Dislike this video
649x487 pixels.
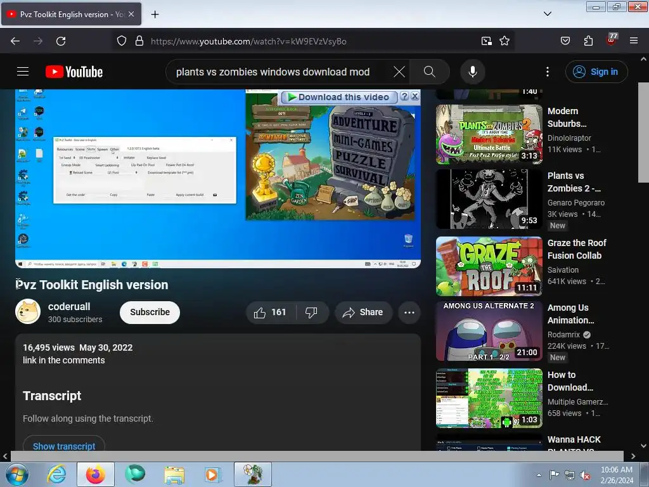click(x=312, y=312)
